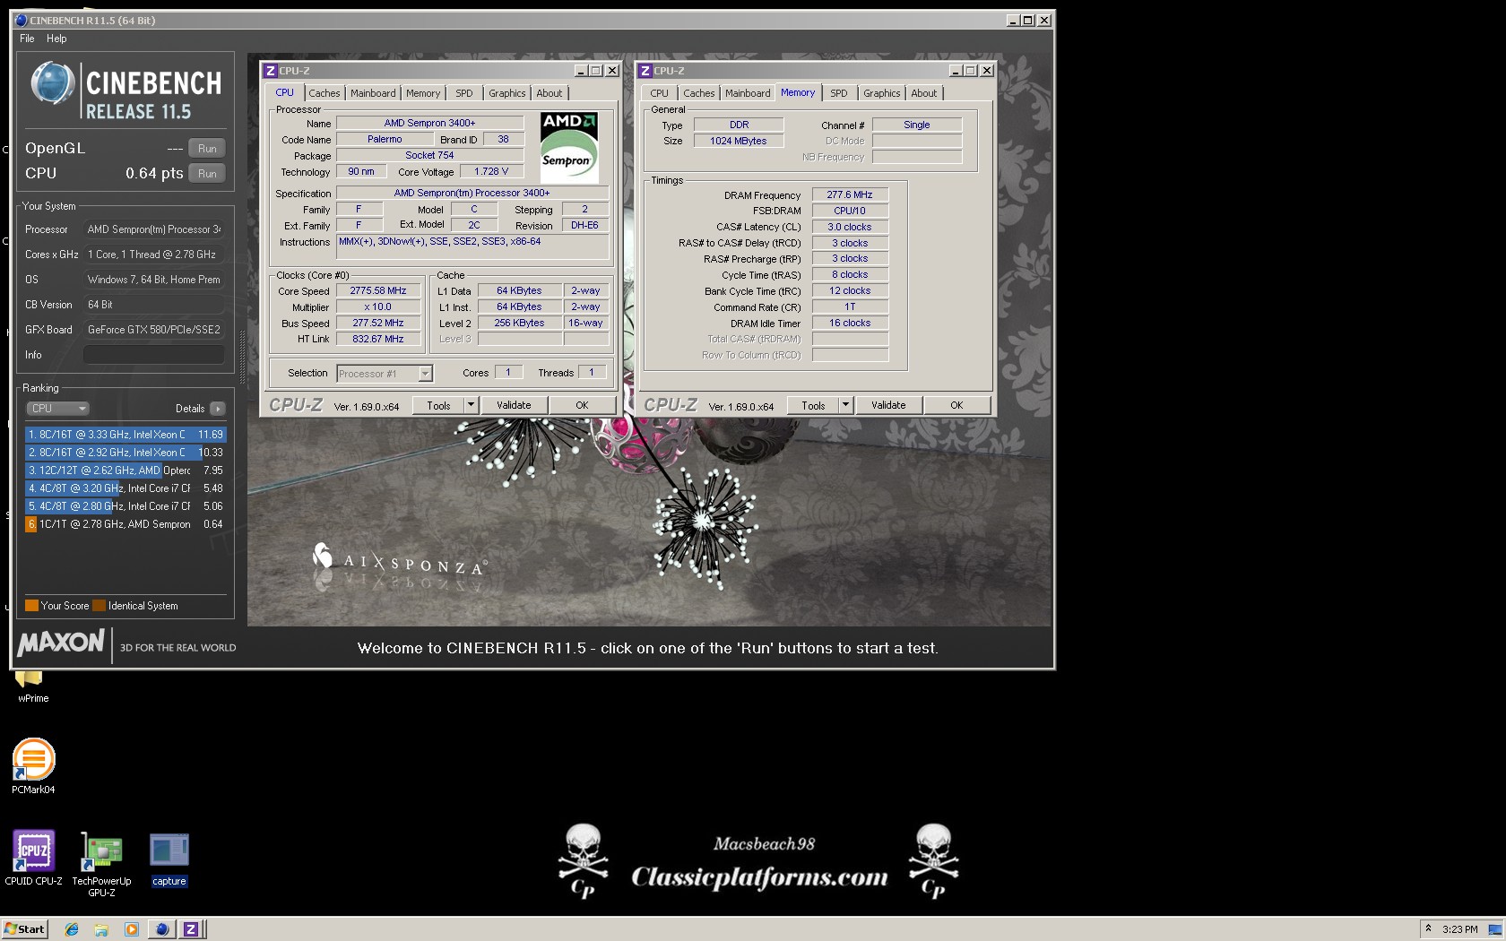Image resolution: width=1506 pixels, height=941 pixels.
Task: Run the OpenGL benchmark
Action: pos(207,149)
